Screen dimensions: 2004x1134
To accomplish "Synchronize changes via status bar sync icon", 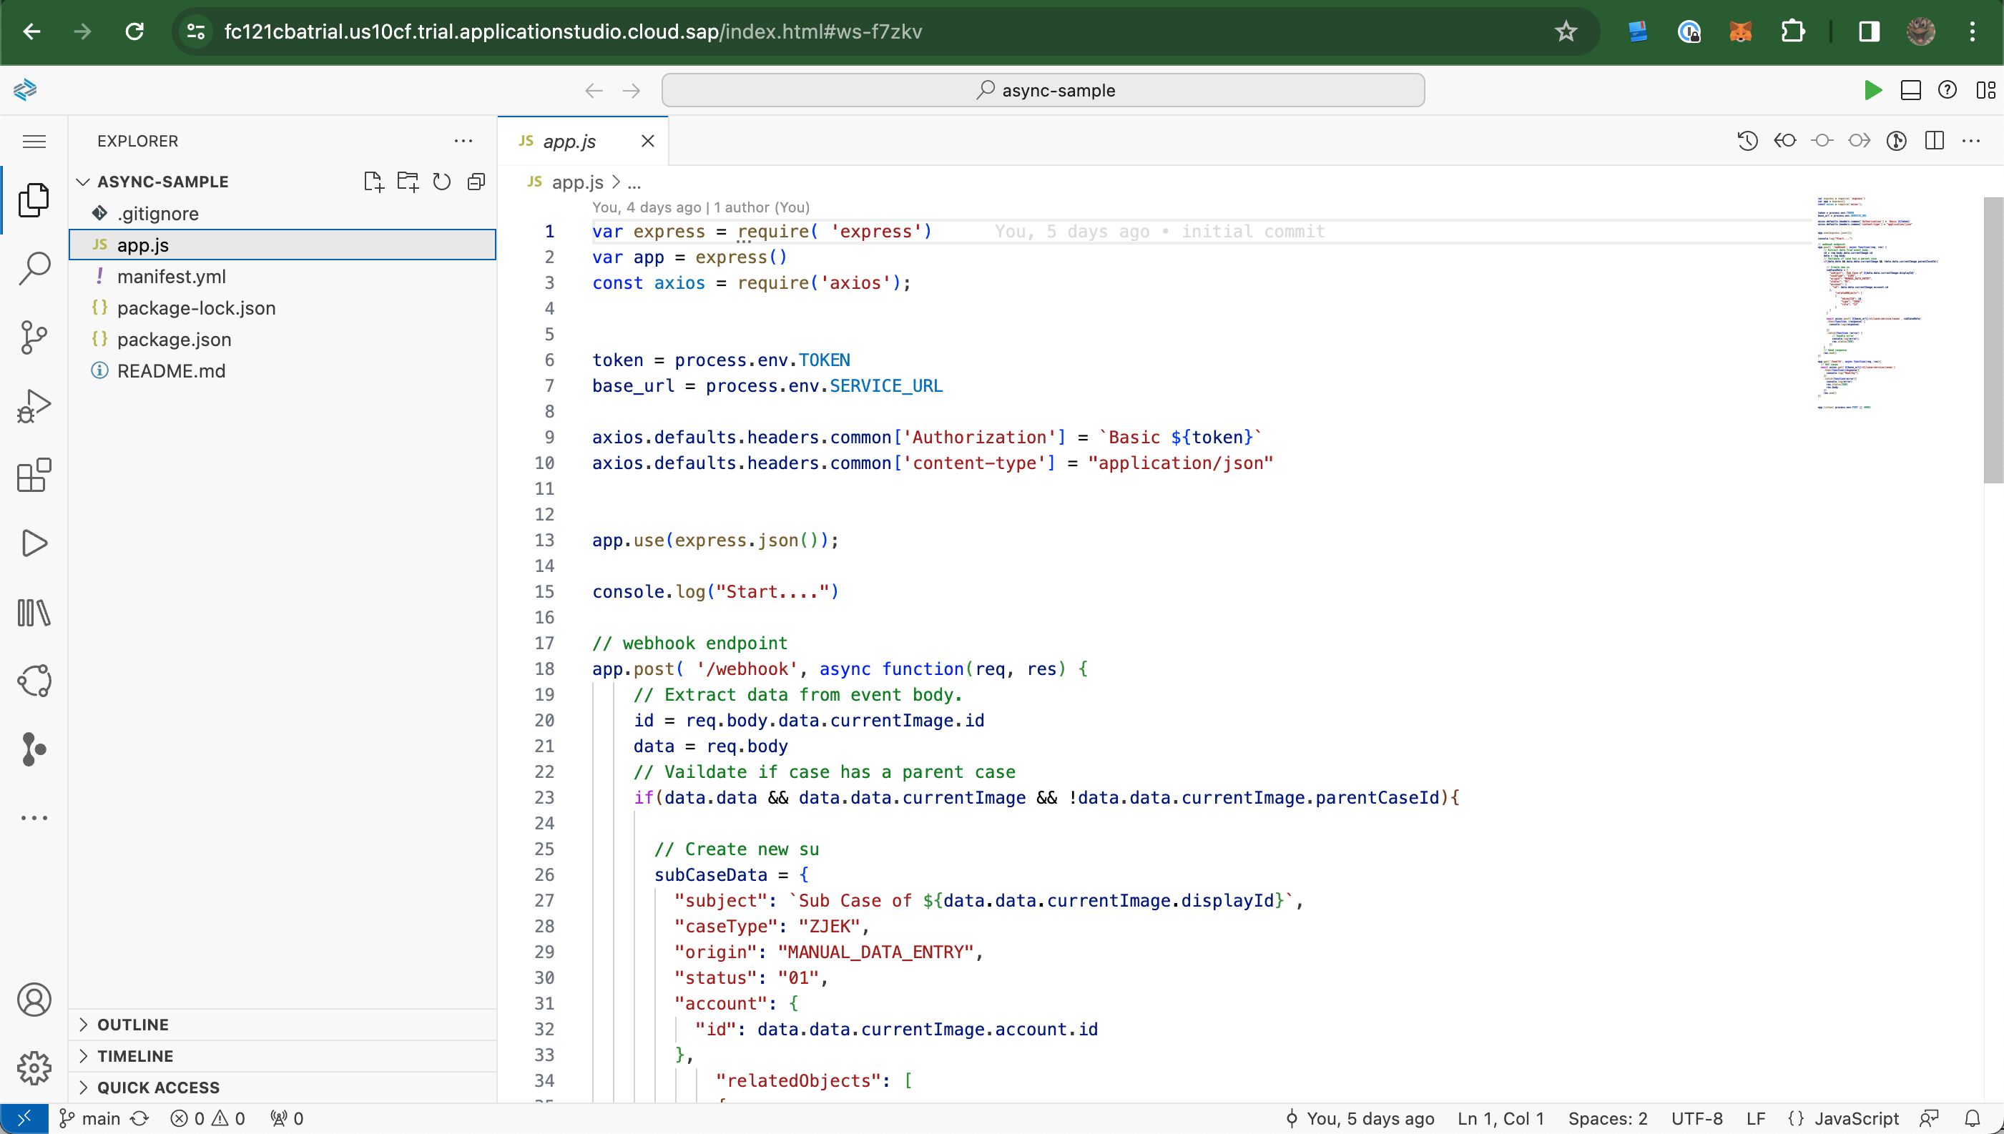I will [x=139, y=1118].
